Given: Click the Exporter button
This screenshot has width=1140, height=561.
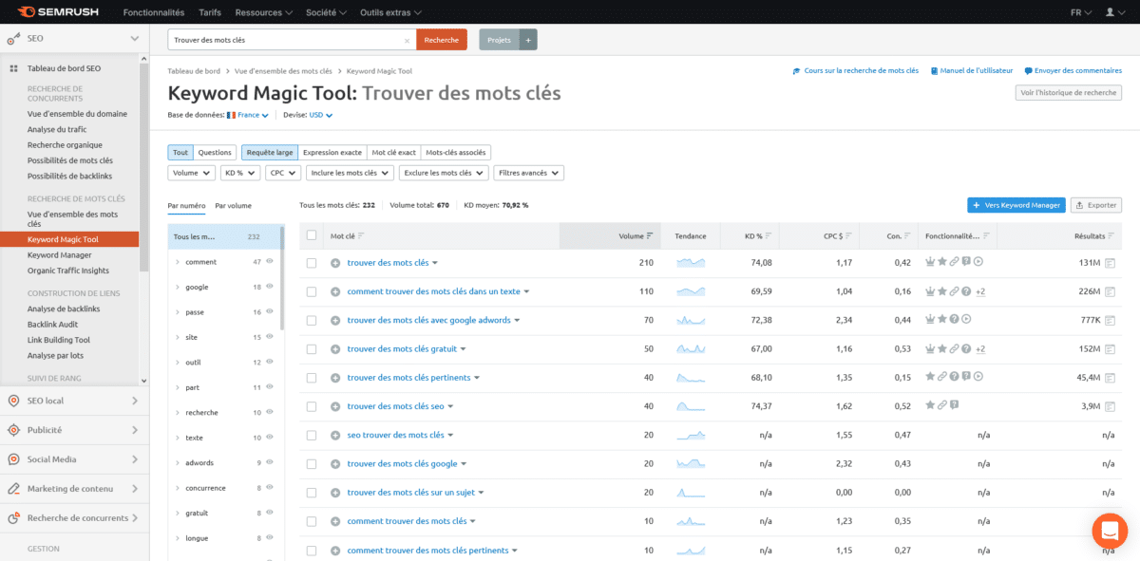Looking at the screenshot, I should [1095, 205].
